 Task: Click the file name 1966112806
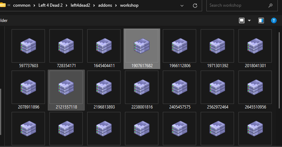point(180,66)
